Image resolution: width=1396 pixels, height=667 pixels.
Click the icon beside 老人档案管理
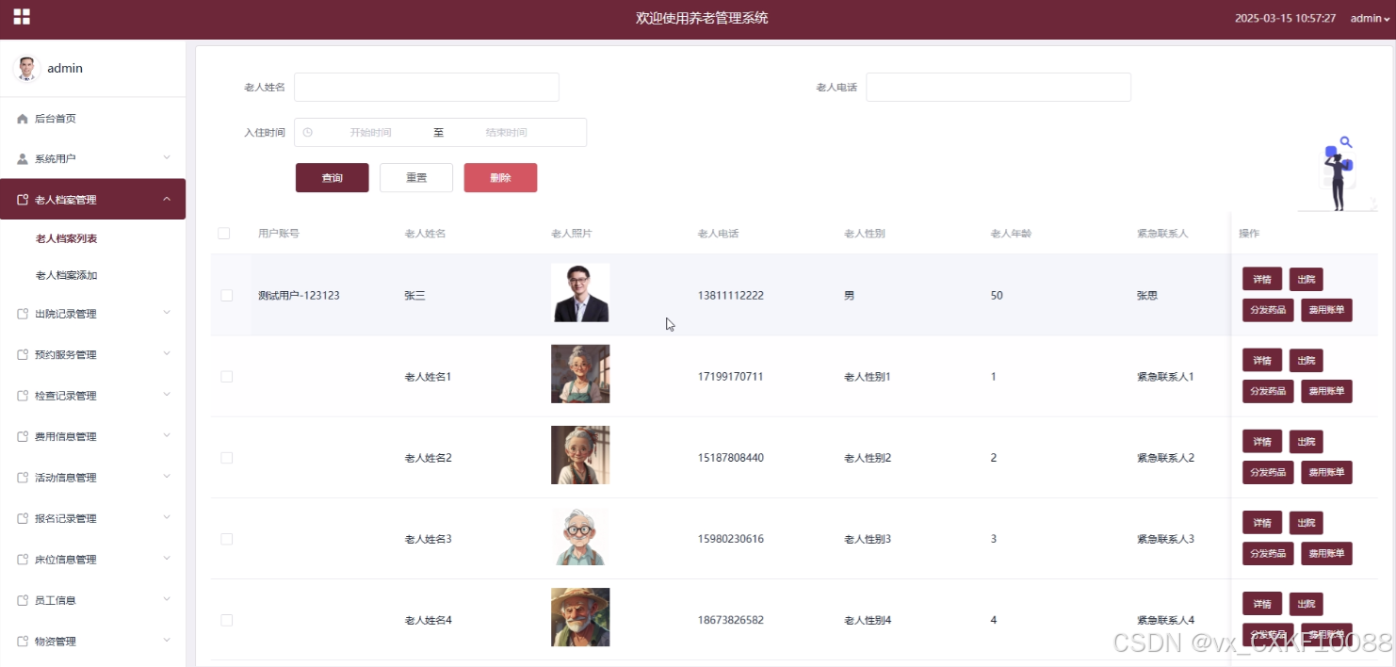click(23, 200)
